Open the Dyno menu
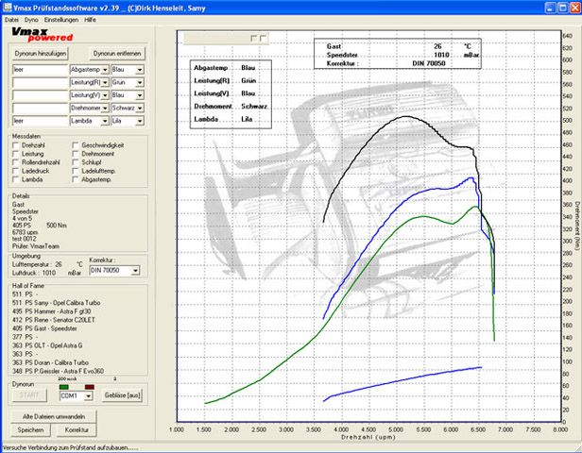This screenshot has height=453, width=582. (x=31, y=20)
